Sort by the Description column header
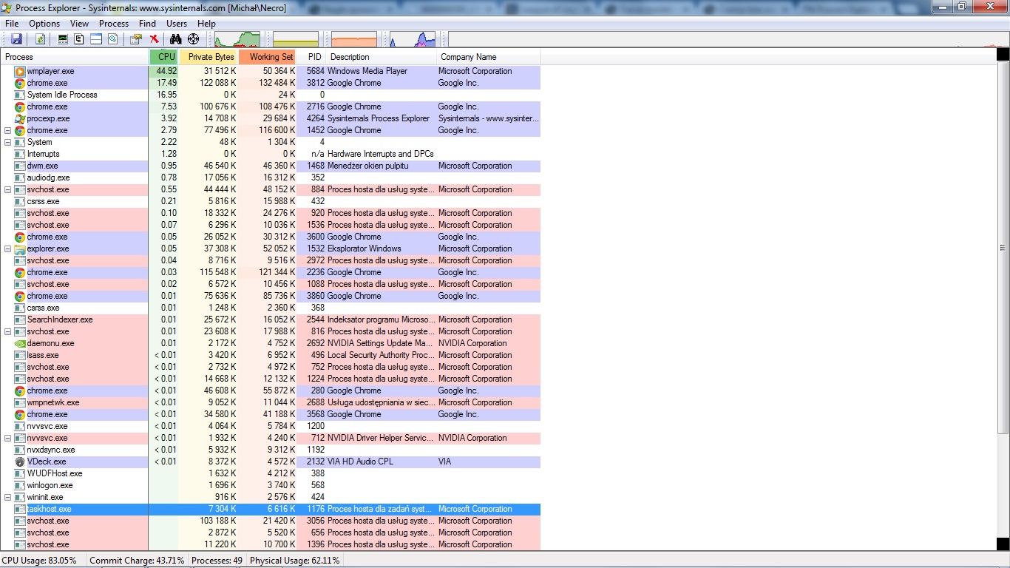The height and width of the screenshot is (568, 1010). pos(382,57)
